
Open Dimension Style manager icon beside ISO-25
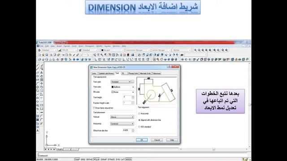[60, 50]
